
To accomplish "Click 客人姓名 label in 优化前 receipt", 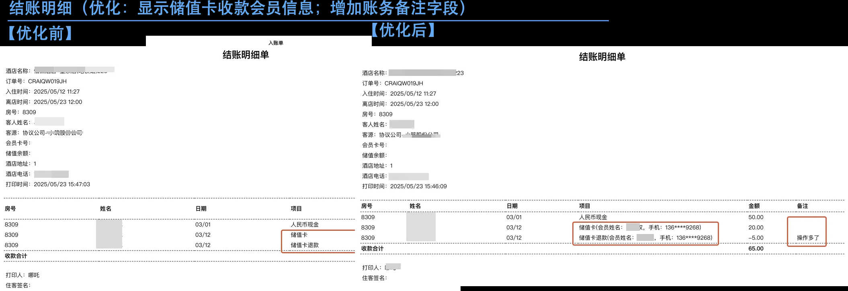I will click(18, 122).
